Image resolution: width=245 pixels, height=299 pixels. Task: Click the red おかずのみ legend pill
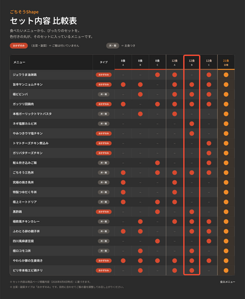click(19, 46)
